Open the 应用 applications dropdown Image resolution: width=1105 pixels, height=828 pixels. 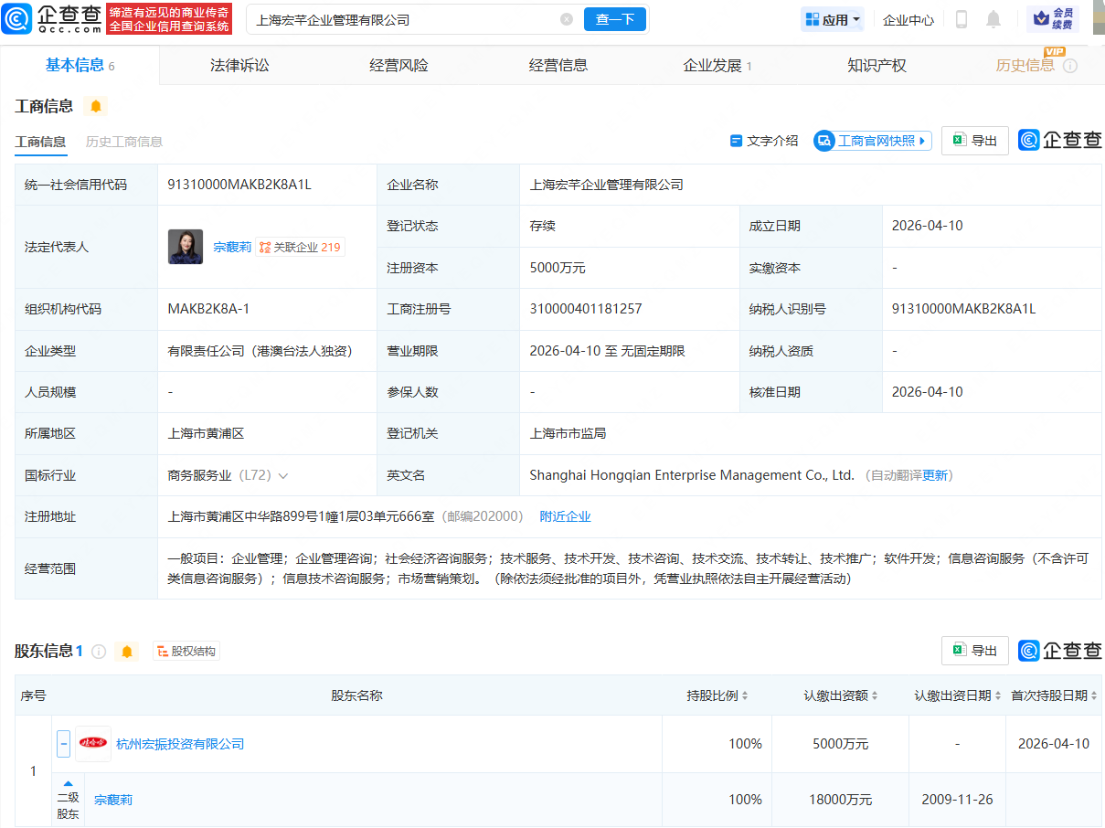831,18
